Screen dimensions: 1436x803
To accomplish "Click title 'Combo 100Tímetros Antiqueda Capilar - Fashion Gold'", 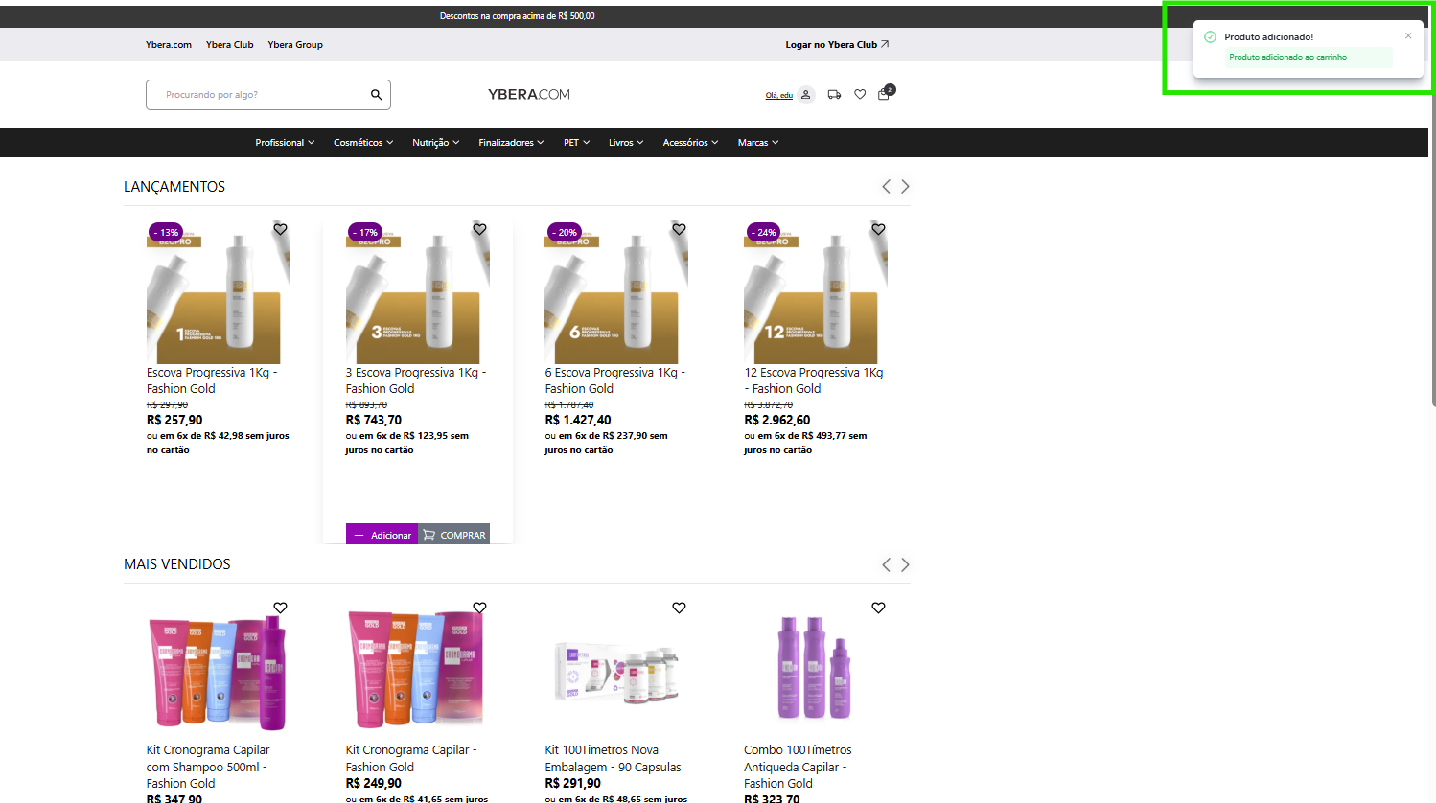I will click(x=798, y=767).
